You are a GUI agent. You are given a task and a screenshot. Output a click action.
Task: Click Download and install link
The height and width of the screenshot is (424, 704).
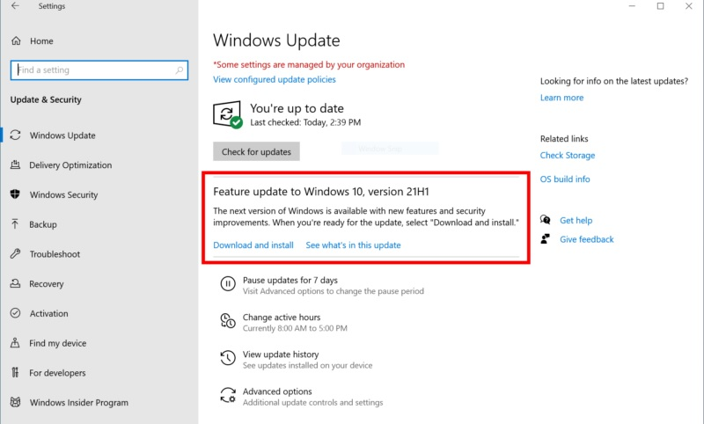coord(253,245)
